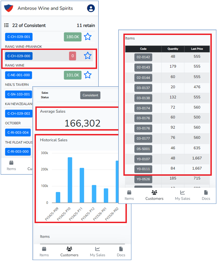Click the FY2526-P01 bar in chart
The image size is (217, 261).
(x=106, y=196)
